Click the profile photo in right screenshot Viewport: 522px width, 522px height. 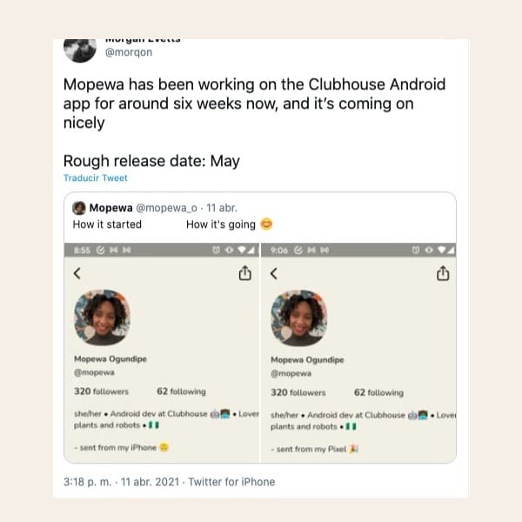(299, 318)
